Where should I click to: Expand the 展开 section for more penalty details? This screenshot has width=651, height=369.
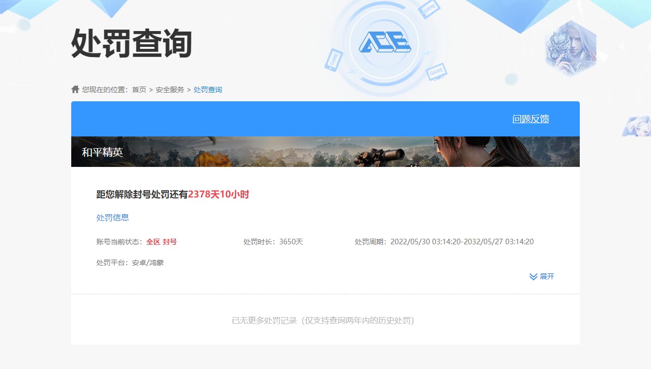pos(547,276)
